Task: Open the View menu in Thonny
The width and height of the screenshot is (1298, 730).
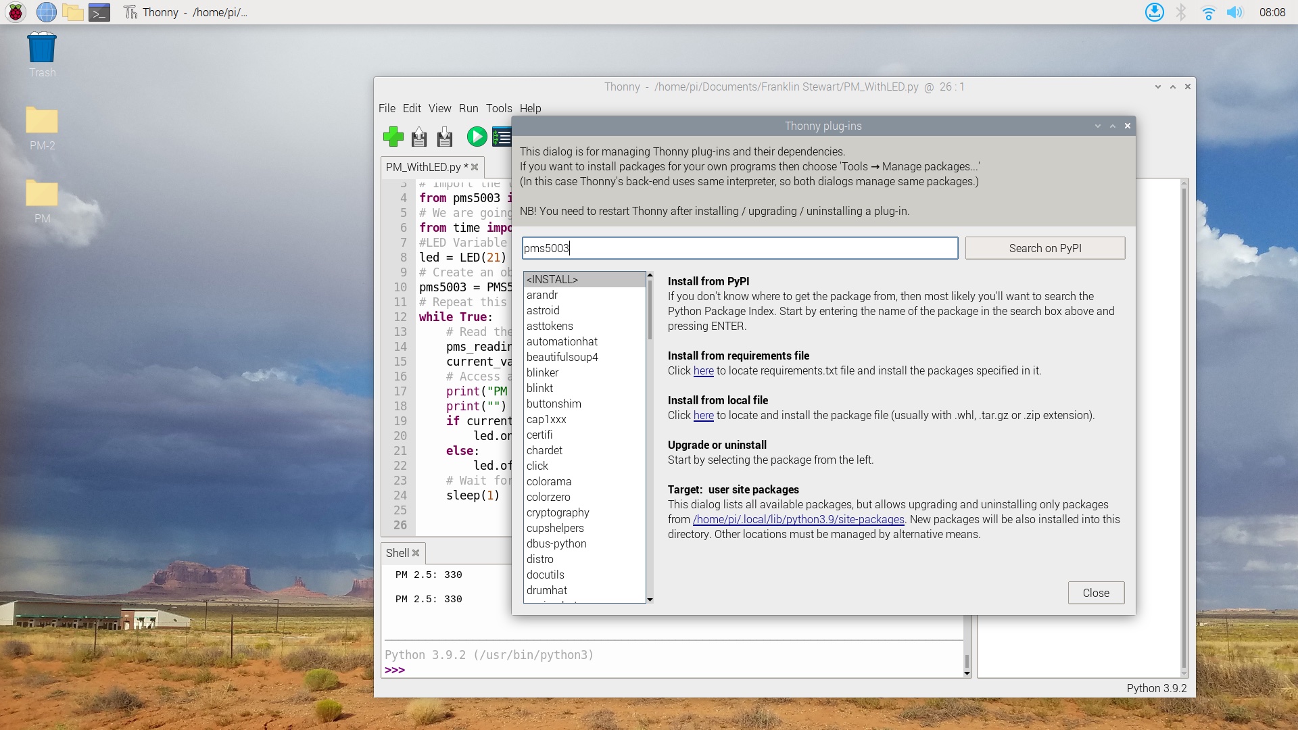Action: click(x=439, y=108)
